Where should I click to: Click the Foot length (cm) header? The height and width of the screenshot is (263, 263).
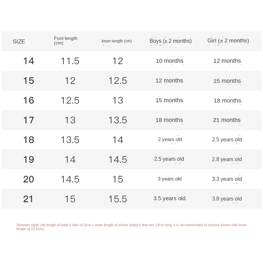(x=66, y=41)
